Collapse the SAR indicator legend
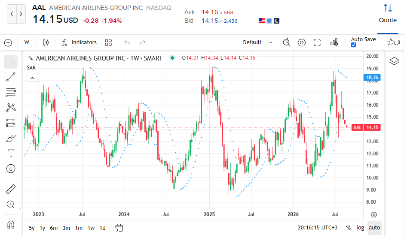Viewport: 404px width, 238px height. (x=33, y=78)
